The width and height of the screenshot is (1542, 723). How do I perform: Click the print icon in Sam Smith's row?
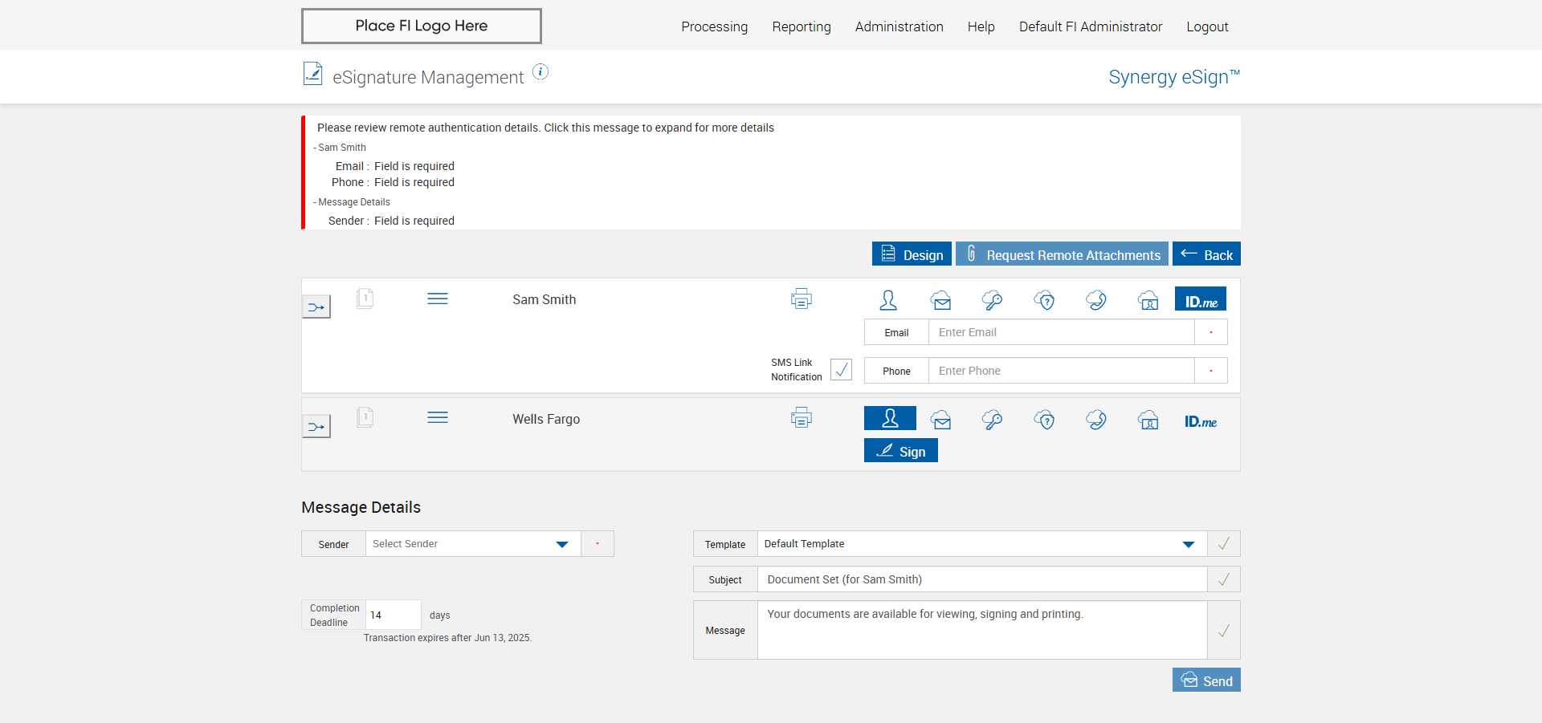(801, 299)
